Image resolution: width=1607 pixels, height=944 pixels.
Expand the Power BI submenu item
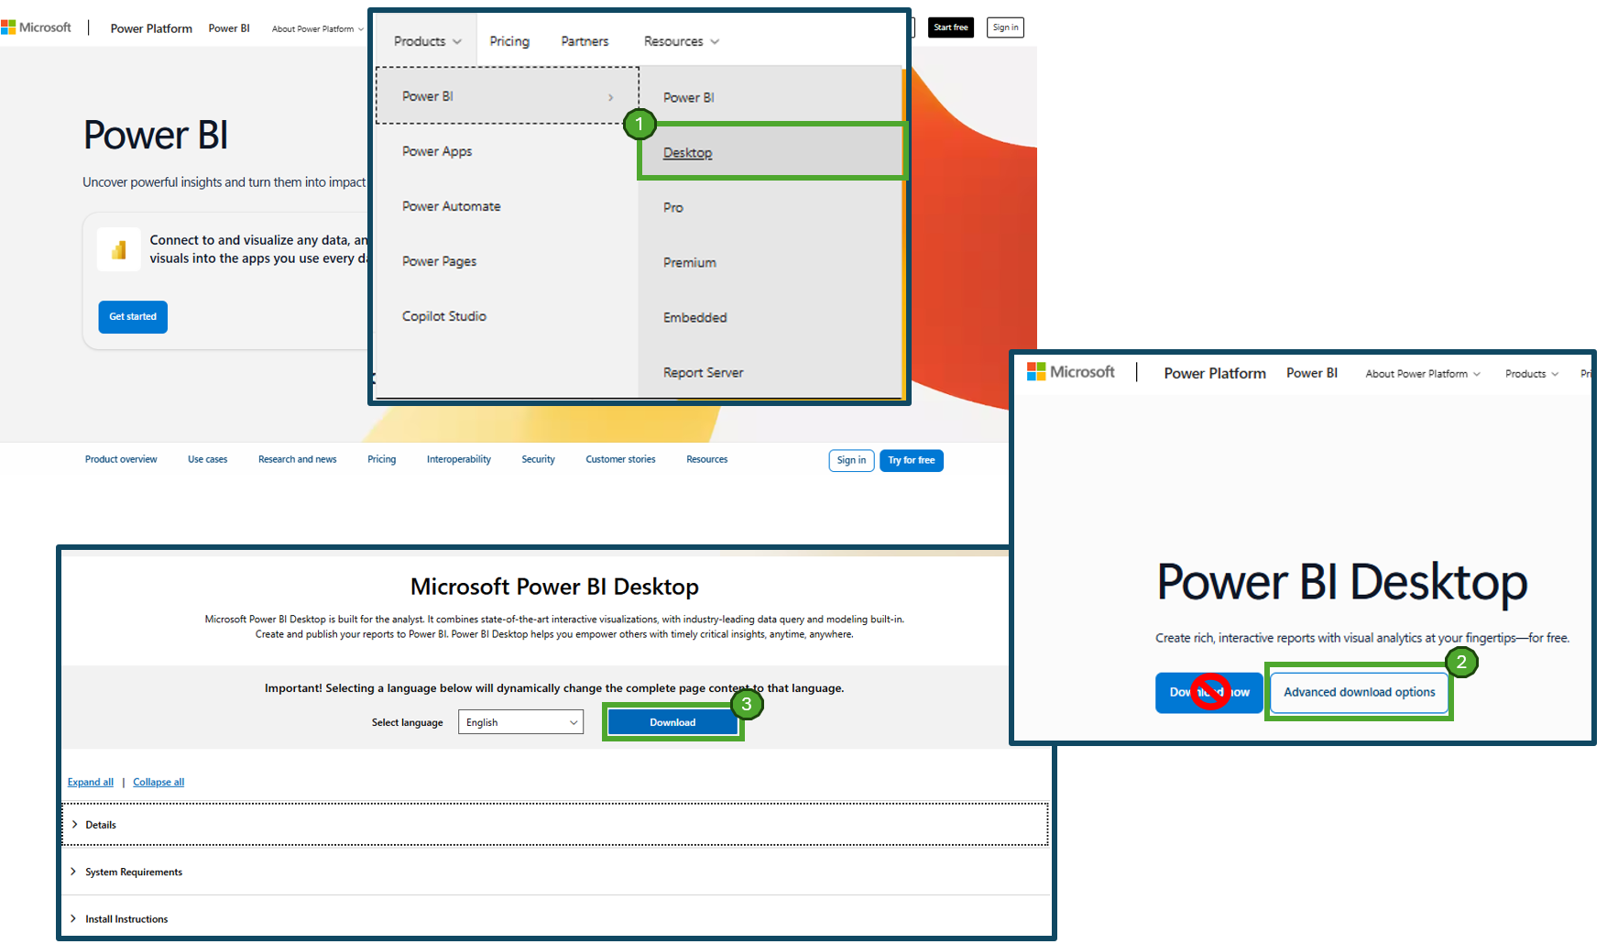(x=508, y=96)
